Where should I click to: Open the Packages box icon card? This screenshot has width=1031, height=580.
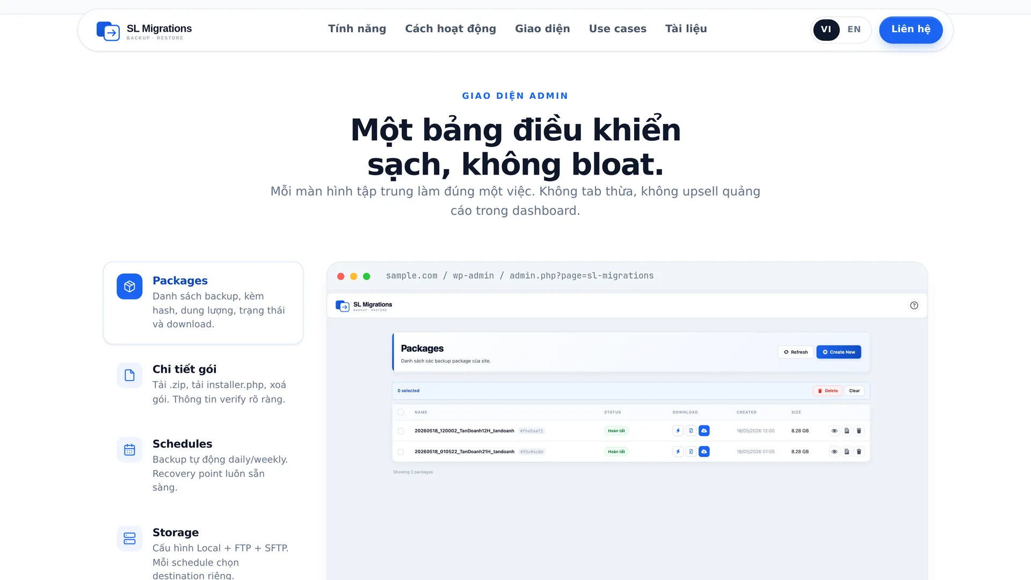[129, 286]
